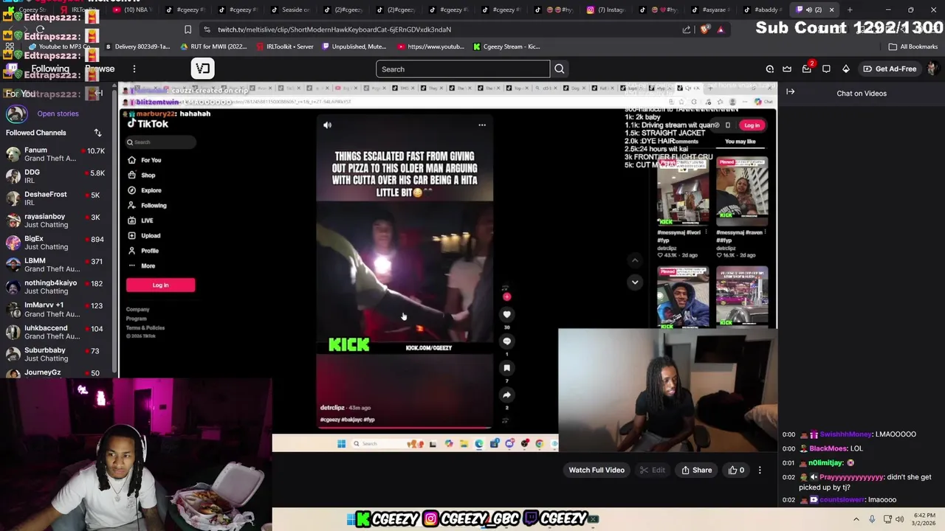The height and width of the screenshot is (531, 945).
Task: Like the clip with thumbs-up button
Action: coord(736,470)
